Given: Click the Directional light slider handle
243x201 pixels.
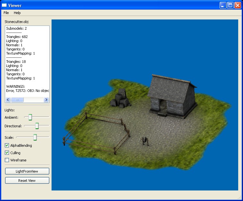Looking at the screenshot, I should 37,126.
